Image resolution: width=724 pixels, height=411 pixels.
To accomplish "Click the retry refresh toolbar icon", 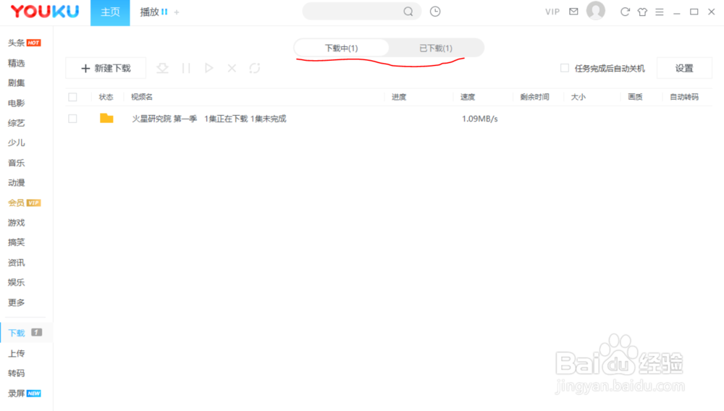I will point(254,68).
